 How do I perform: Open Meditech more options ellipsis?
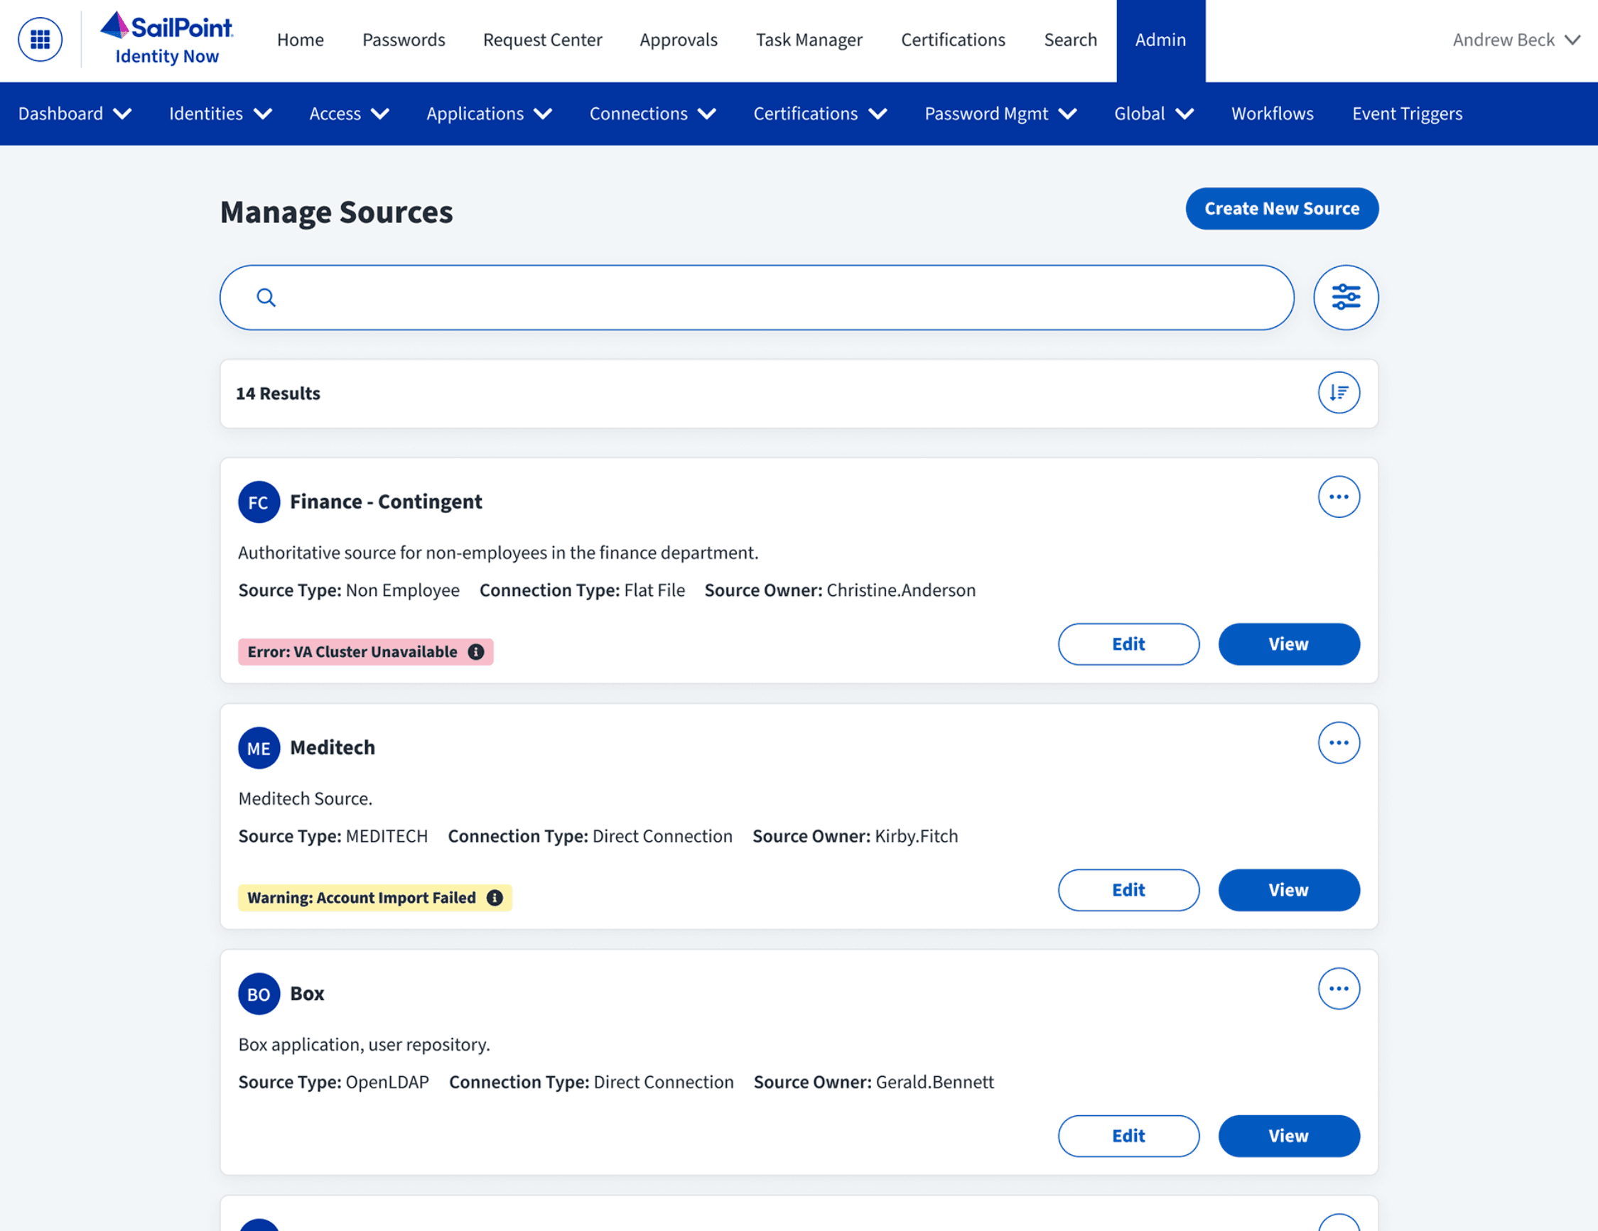coord(1338,743)
